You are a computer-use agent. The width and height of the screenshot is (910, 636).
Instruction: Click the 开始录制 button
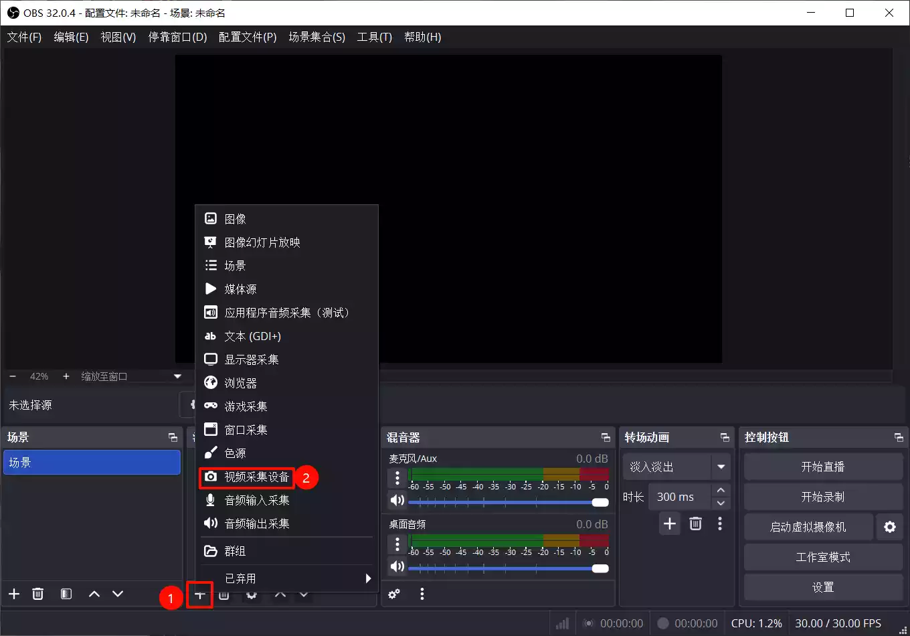pyautogui.click(x=822, y=497)
